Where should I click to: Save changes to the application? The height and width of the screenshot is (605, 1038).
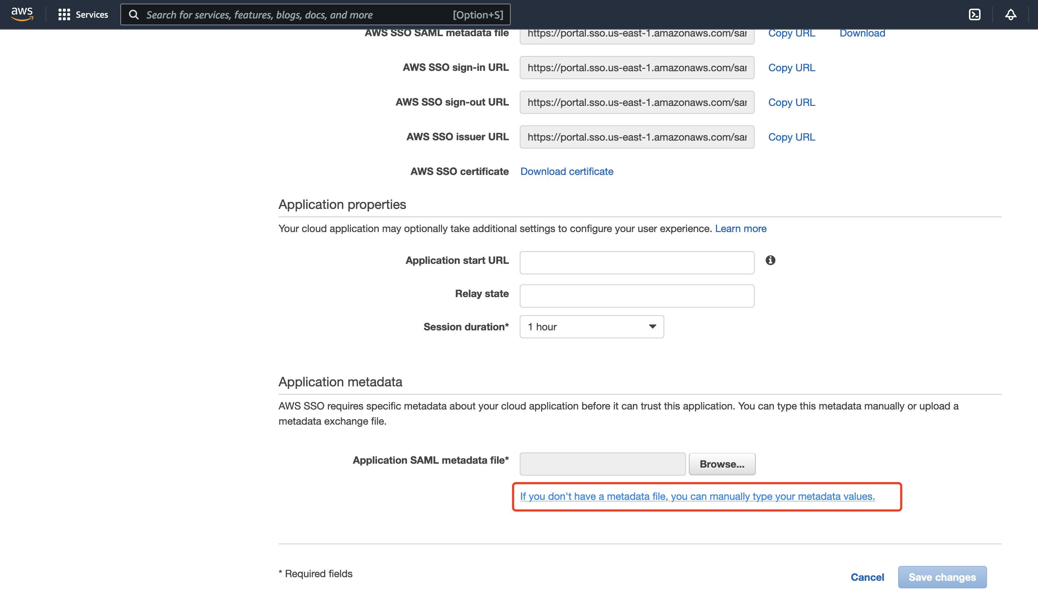[942, 578]
